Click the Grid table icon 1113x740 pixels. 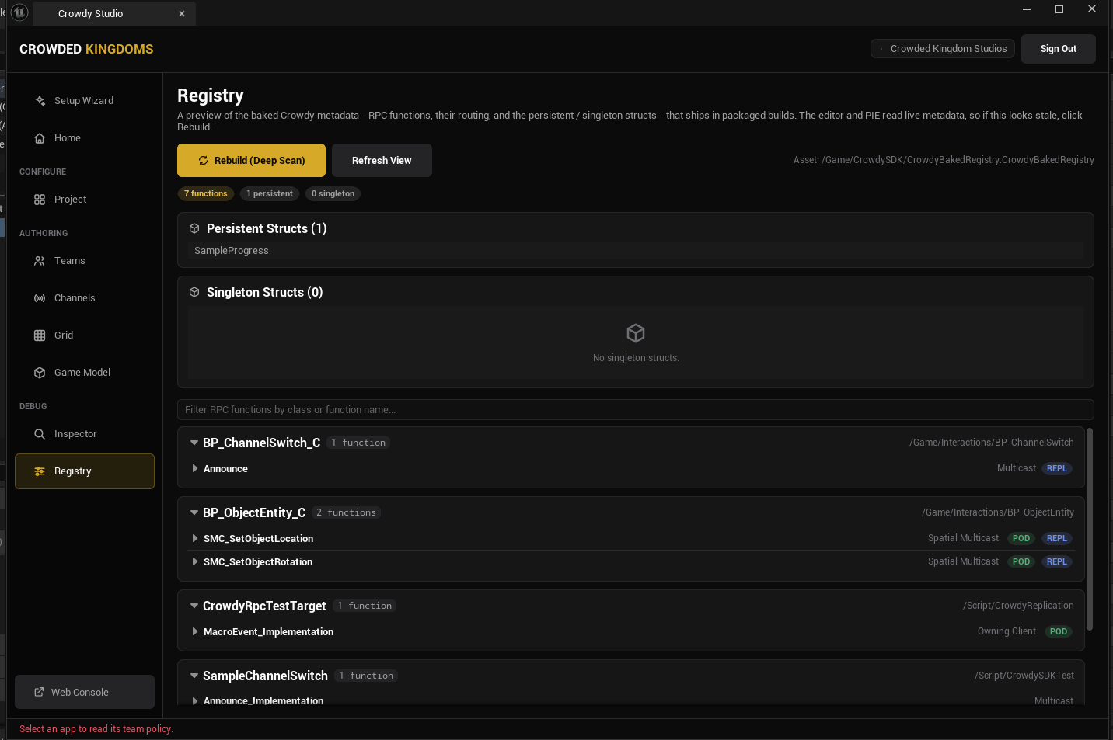[x=40, y=335]
